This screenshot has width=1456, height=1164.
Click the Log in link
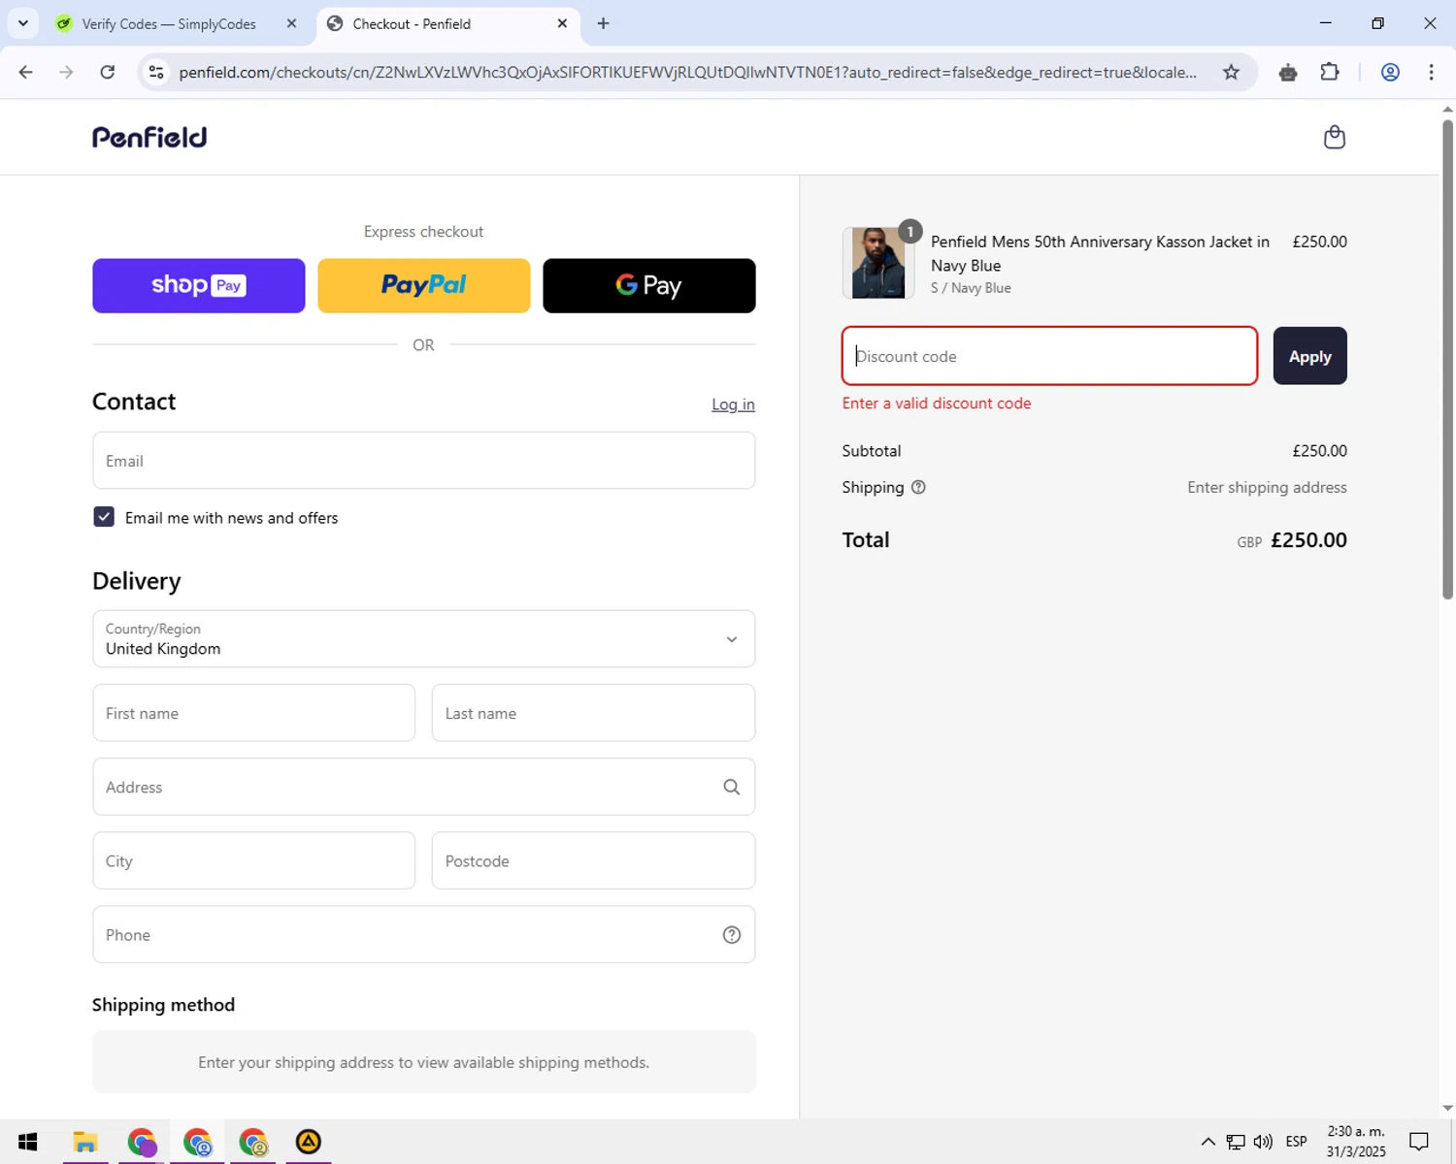tap(733, 404)
